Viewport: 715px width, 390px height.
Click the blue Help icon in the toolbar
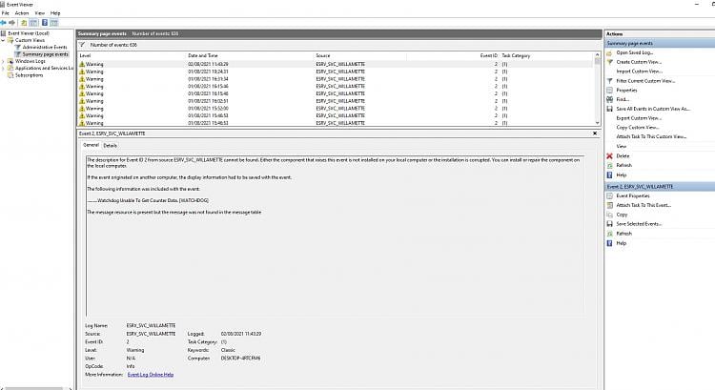[45, 22]
